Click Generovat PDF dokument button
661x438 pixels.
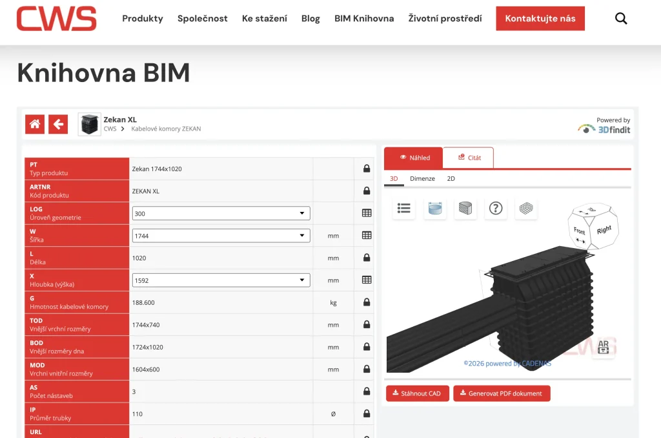(x=502, y=393)
